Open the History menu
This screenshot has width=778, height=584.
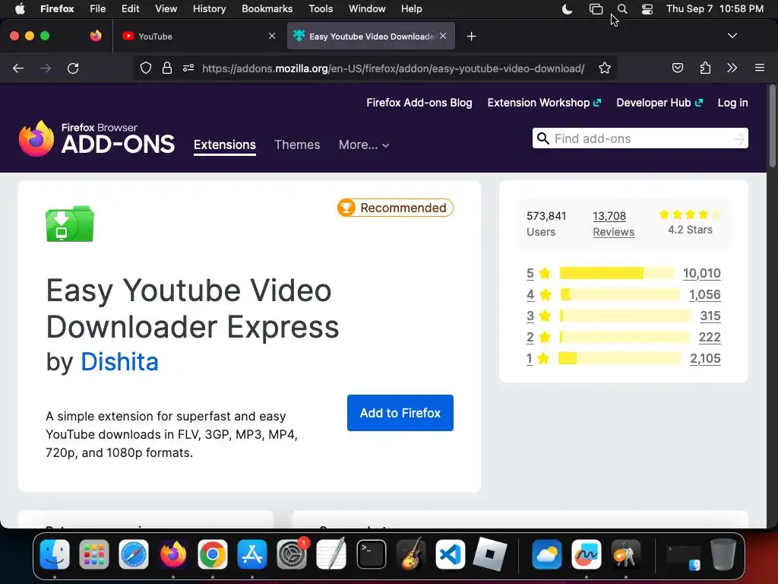pos(210,9)
